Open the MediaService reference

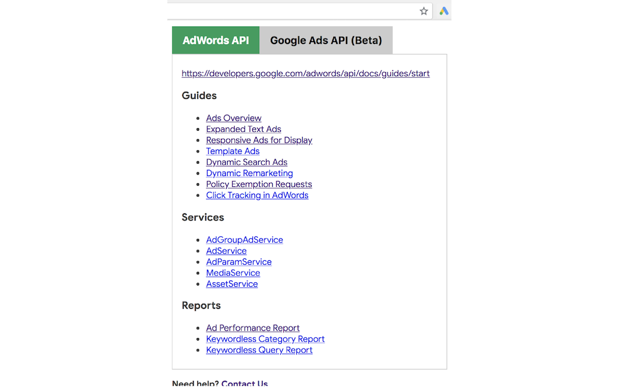[233, 273]
